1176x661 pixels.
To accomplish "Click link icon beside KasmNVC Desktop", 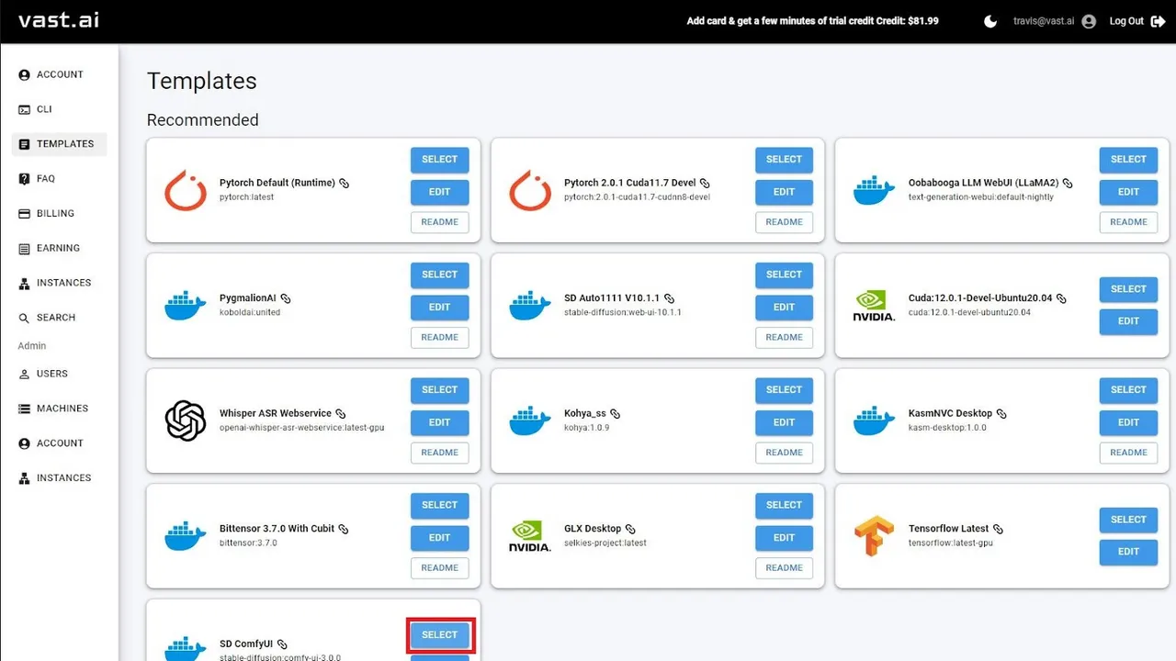I will pyautogui.click(x=1001, y=414).
